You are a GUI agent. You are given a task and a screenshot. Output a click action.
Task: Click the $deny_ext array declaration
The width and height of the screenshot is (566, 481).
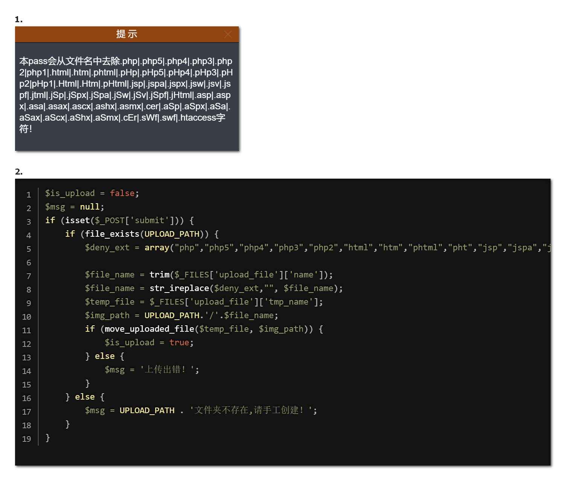click(x=107, y=248)
